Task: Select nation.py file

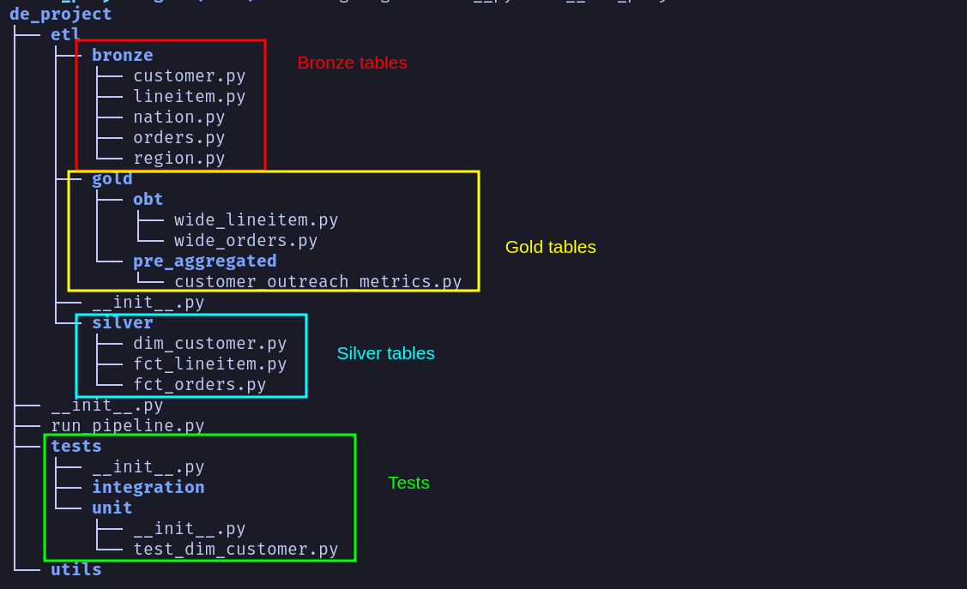Action: click(x=178, y=117)
